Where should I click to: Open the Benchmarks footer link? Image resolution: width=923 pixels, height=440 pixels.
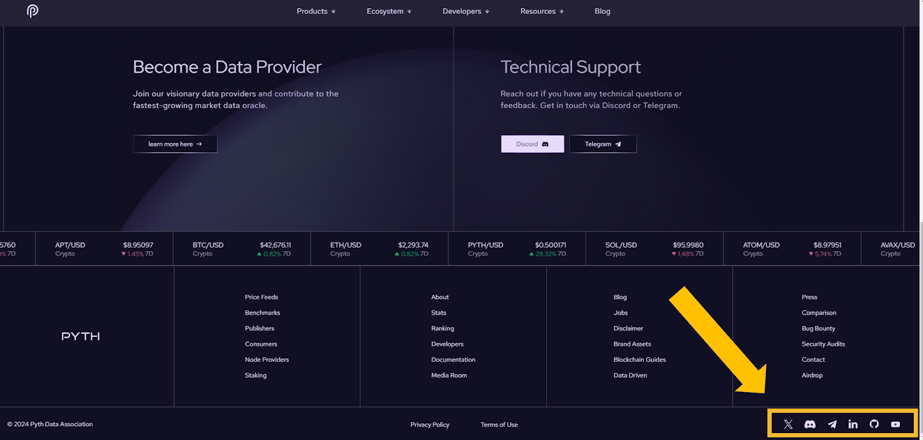[262, 313]
